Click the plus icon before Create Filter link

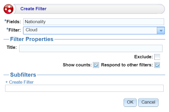(6, 82)
